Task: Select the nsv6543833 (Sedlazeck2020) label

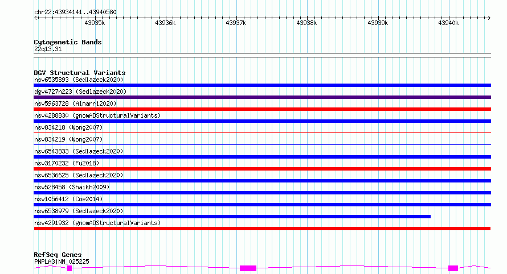Action: 79,151
